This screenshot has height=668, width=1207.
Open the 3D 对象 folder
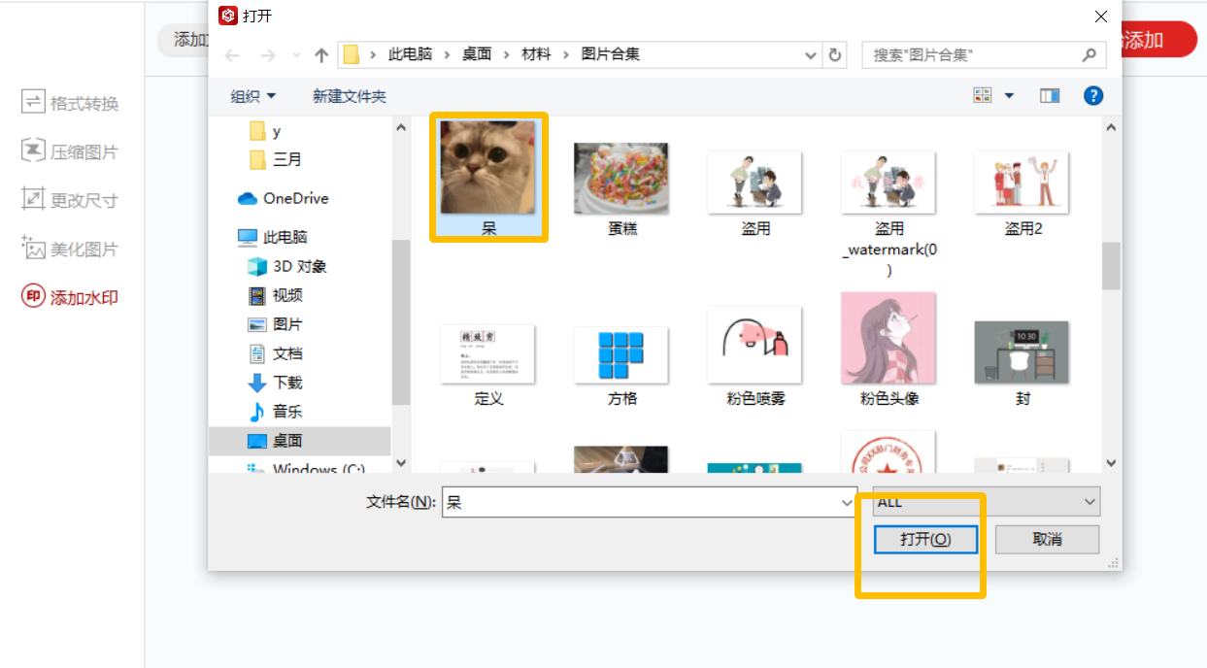(287, 266)
